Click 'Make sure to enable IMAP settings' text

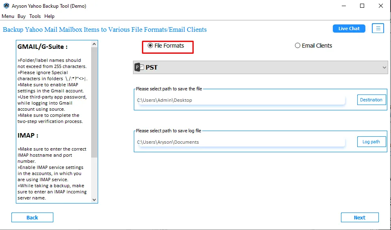(50, 88)
